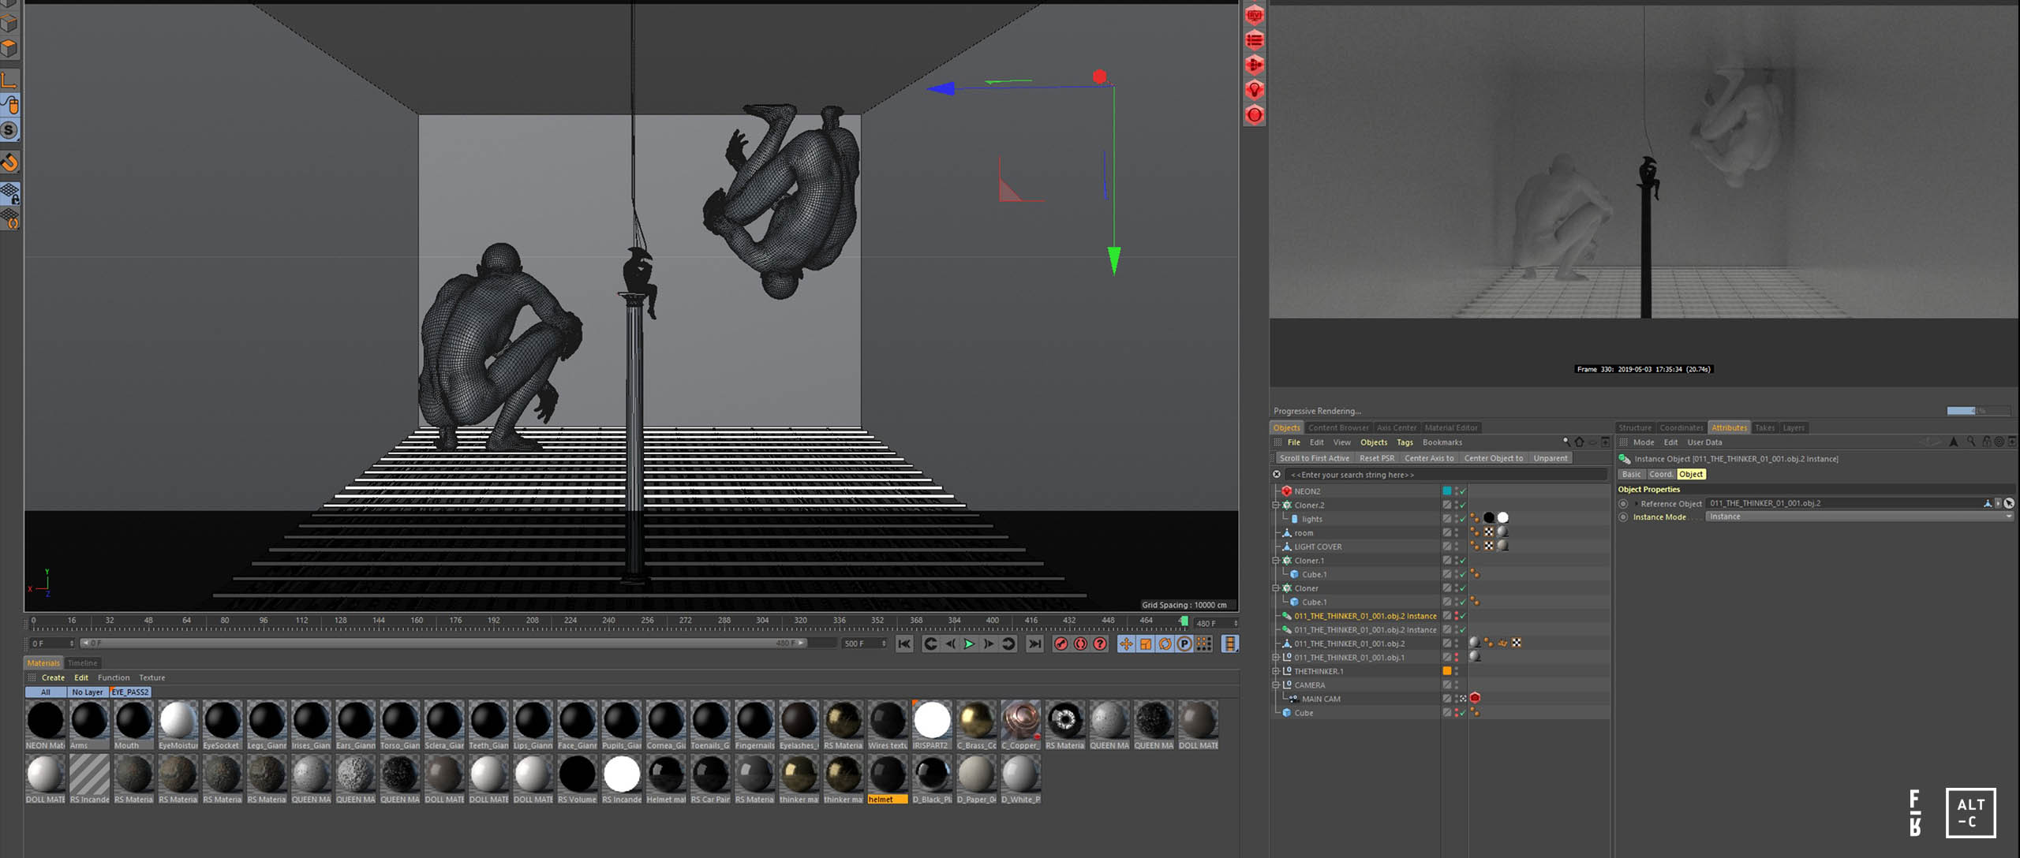Collapse the Cloner.1 tree node
2020x858 pixels.
pos(1276,561)
